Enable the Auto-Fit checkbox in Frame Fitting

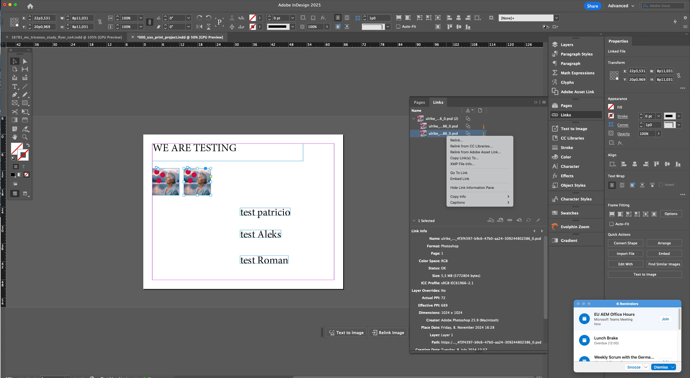click(611, 224)
